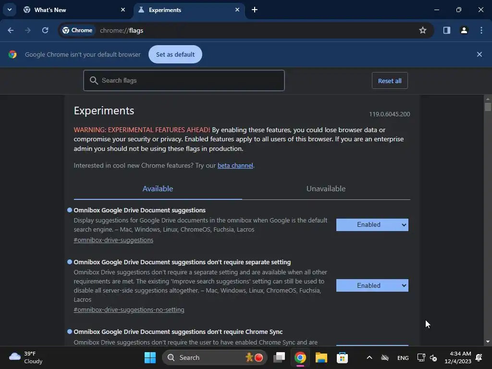Click title suggestions don't require Chrome Sync
Screen dimensions: 492x369
click(178, 332)
